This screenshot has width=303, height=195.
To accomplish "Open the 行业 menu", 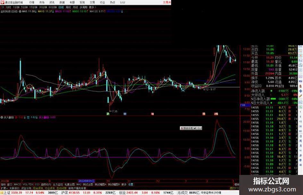I will coord(102,2).
